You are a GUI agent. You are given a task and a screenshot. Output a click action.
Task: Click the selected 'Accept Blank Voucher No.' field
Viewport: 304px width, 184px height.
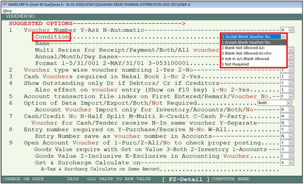pyautogui.click(x=251, y=36)
